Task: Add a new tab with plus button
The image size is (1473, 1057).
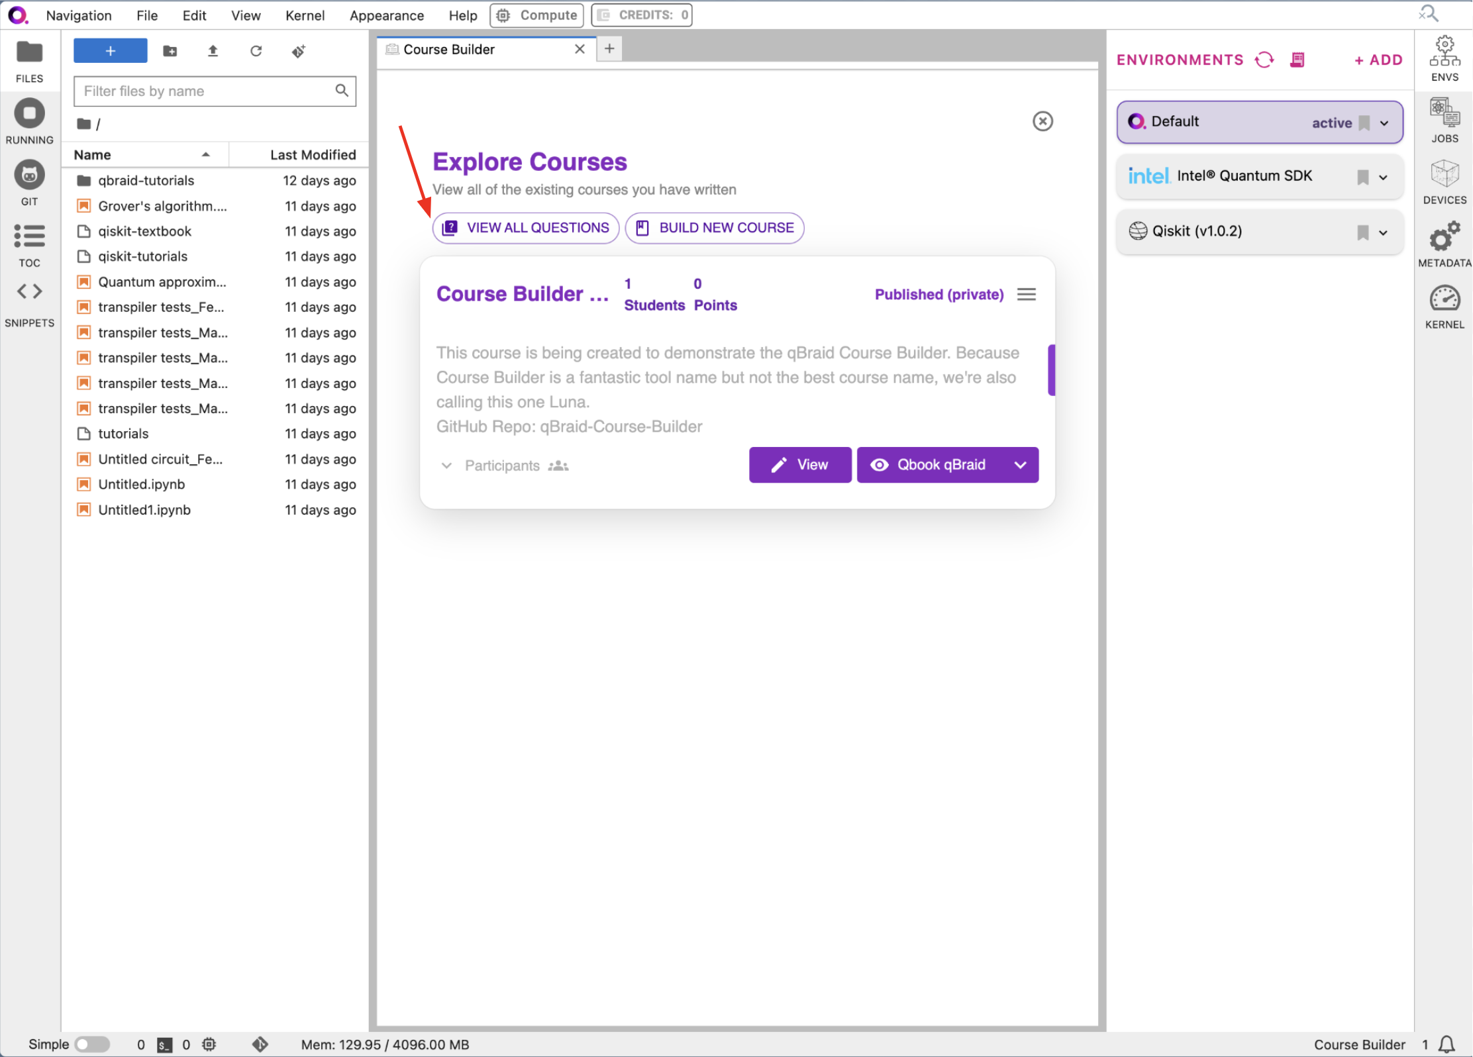Action: 609,48
